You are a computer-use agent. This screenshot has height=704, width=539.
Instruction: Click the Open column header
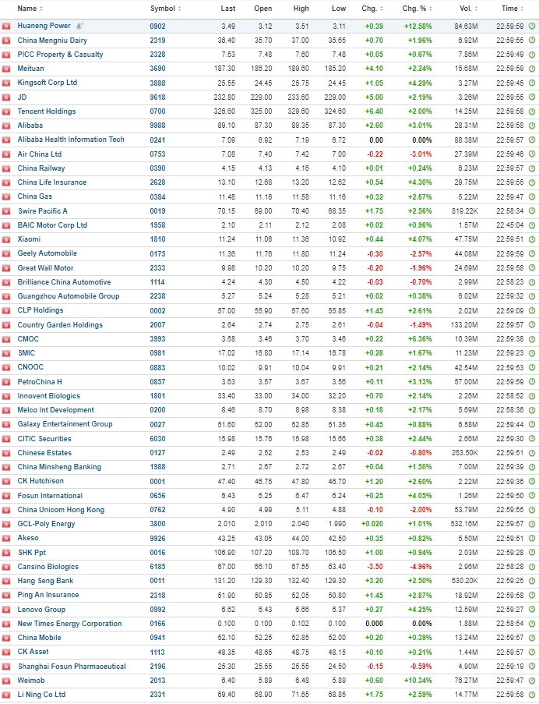coord(262,9)
